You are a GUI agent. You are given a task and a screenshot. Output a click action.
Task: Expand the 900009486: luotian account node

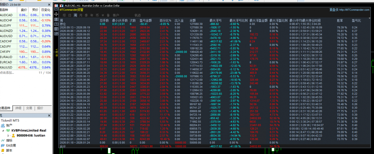[8, 136]
